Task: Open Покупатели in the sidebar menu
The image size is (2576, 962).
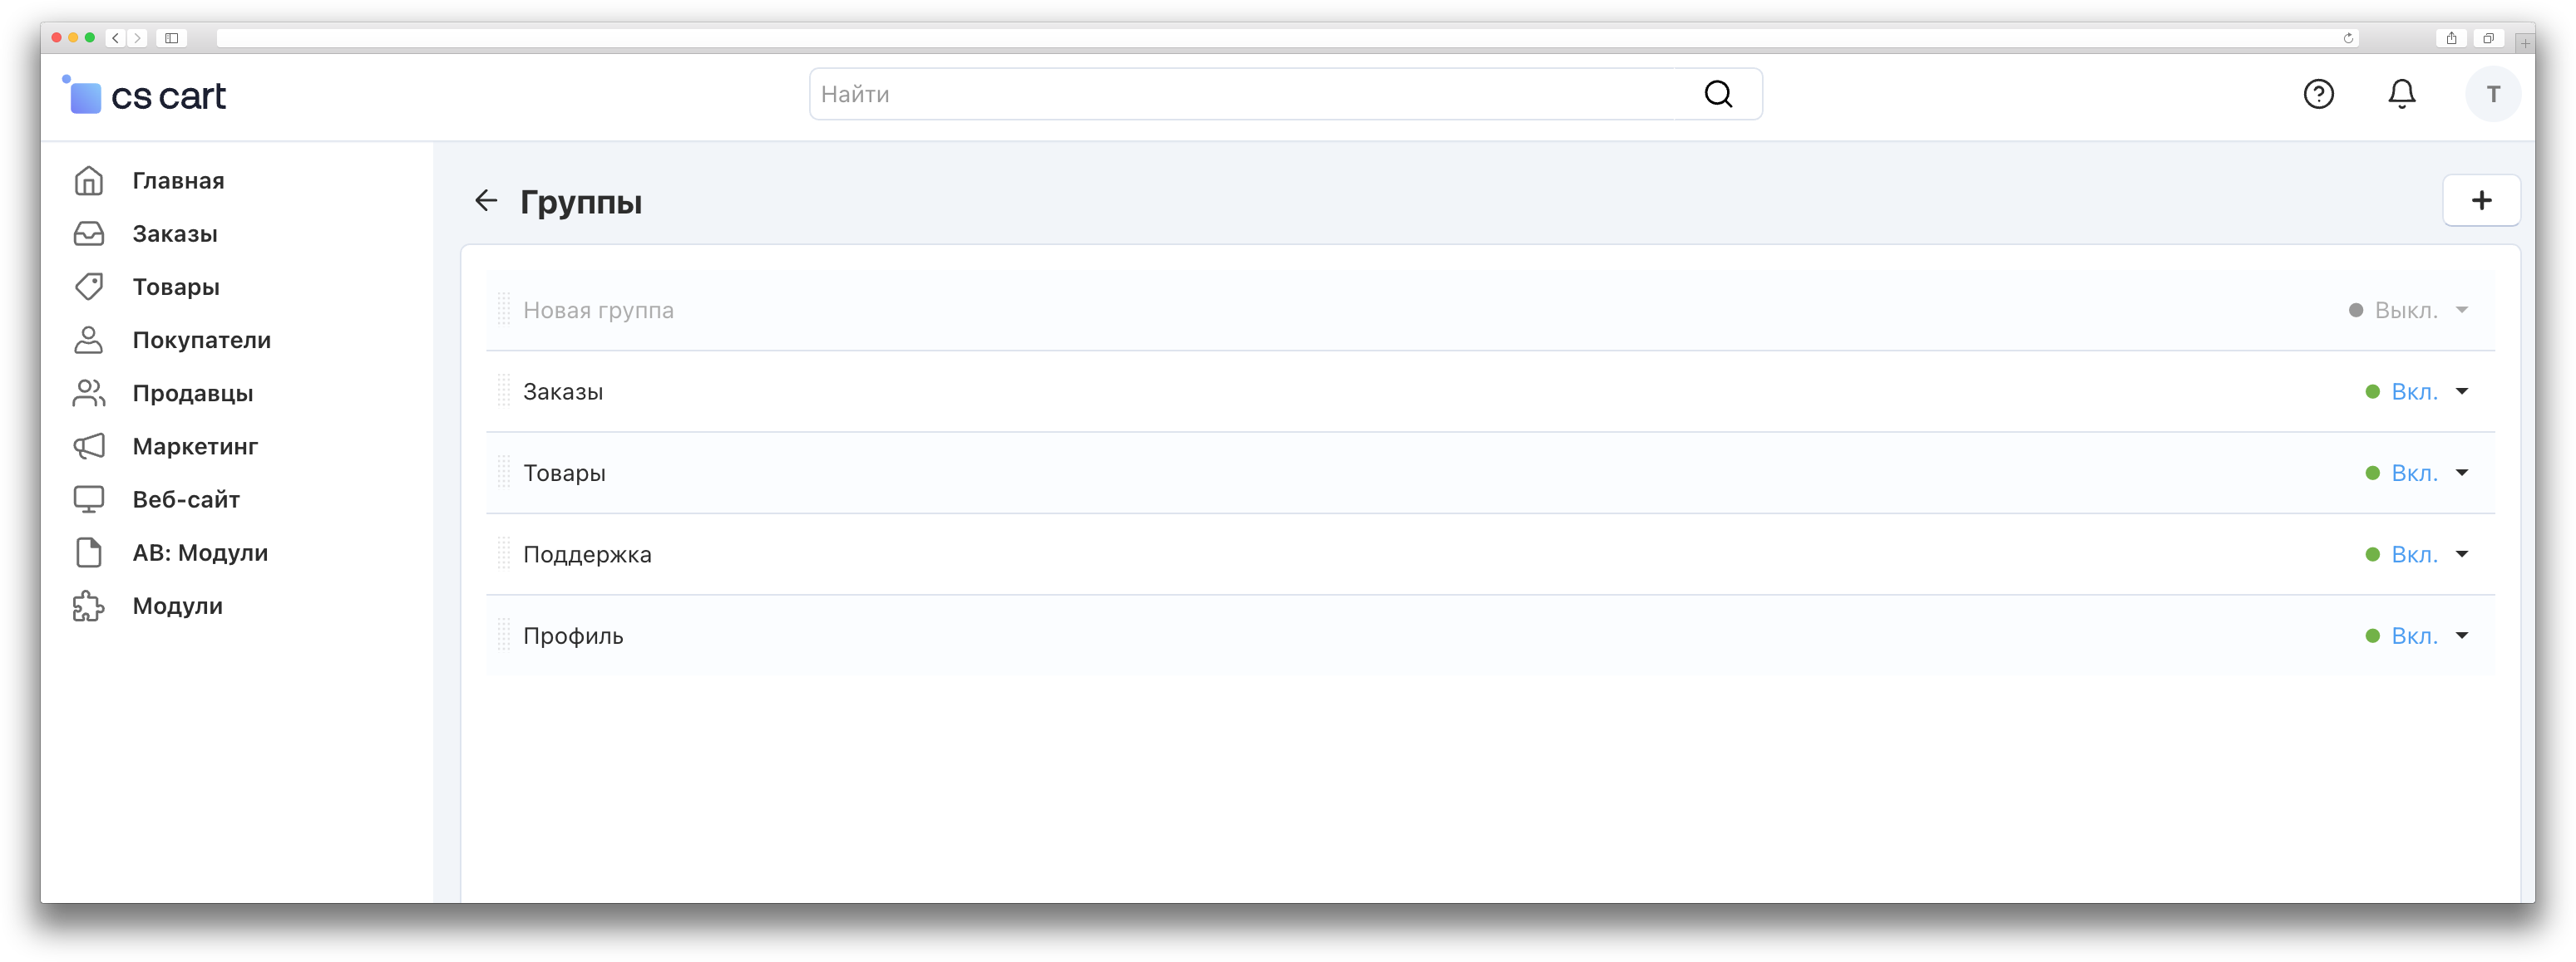Action: (201, 341)
